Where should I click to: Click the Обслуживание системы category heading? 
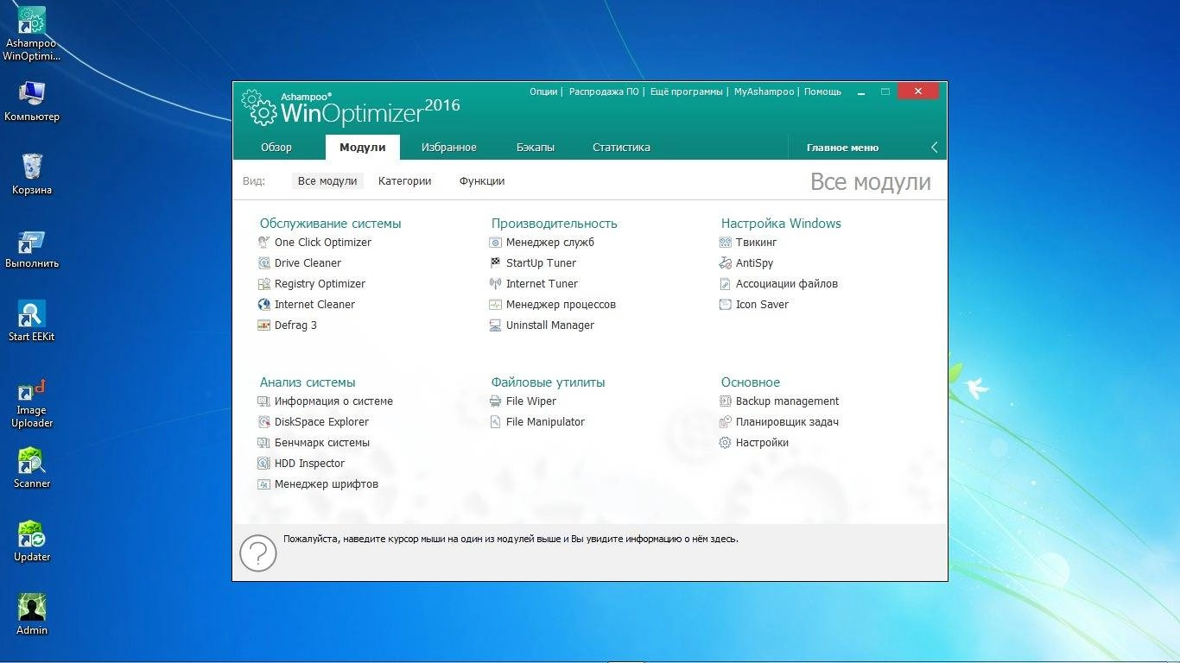coord(331,224)
